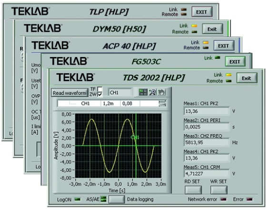Click the FG503C Link indicator
Image resolution: width=269 pixels, height=210 pixels.
coord(218,57)
